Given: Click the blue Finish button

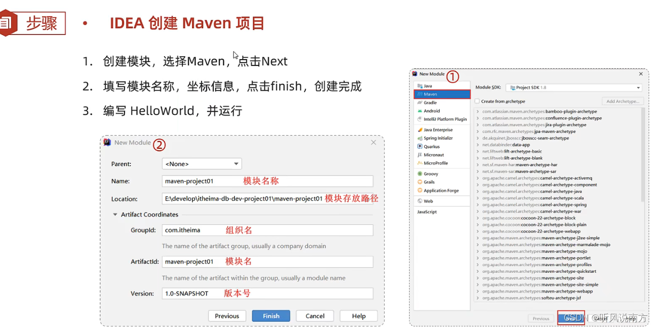Looking at the screenshot, I should (x=271, y=316).
